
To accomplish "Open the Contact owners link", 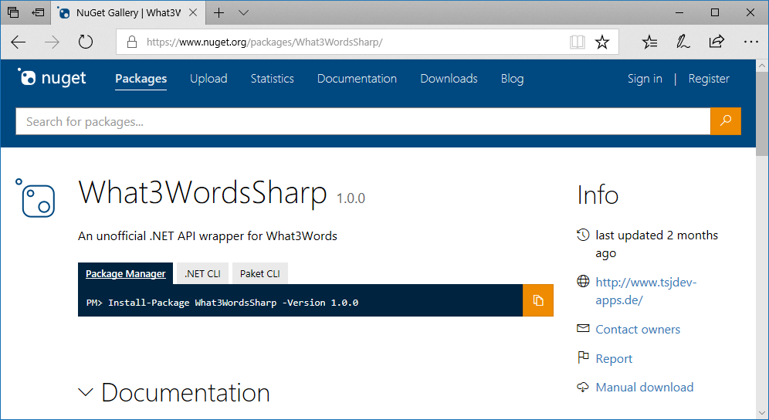I will [638, 329].
